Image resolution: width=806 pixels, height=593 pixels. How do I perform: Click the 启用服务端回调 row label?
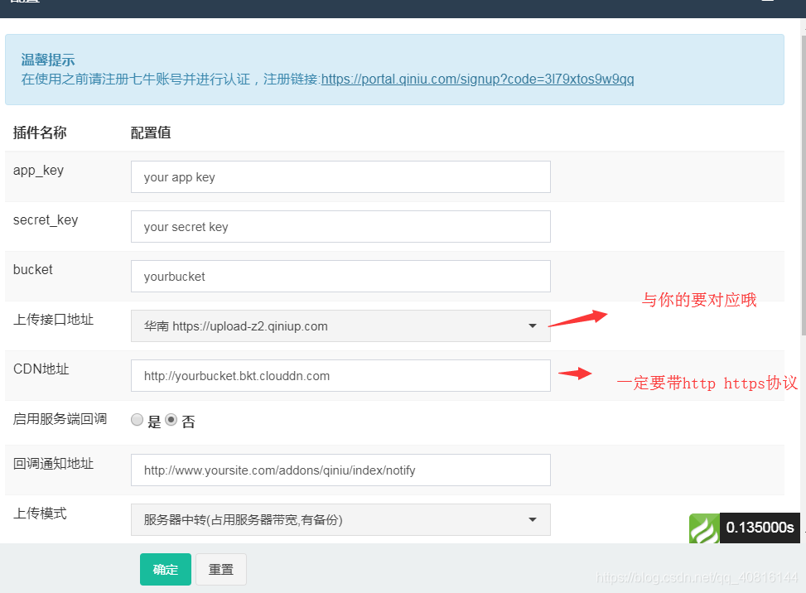pos(60,419)
